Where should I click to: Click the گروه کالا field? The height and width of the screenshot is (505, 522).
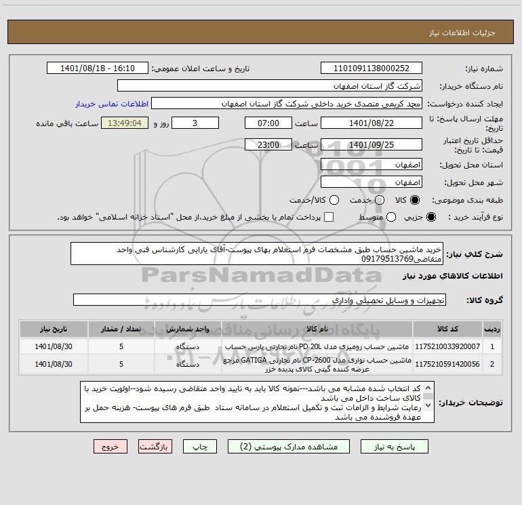260,300
